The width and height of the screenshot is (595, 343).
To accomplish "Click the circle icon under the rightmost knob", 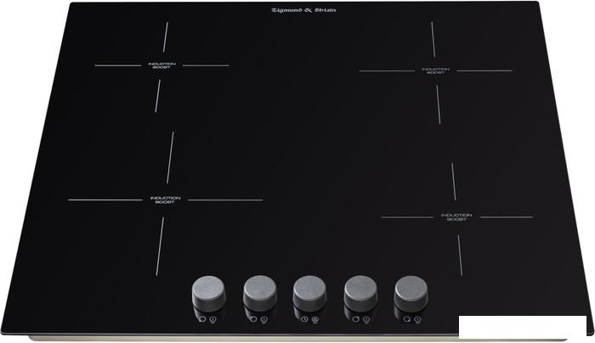I will [406, 321].
